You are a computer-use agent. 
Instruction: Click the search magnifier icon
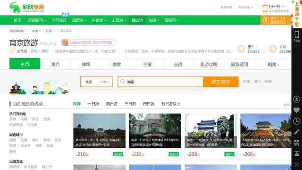123,82
